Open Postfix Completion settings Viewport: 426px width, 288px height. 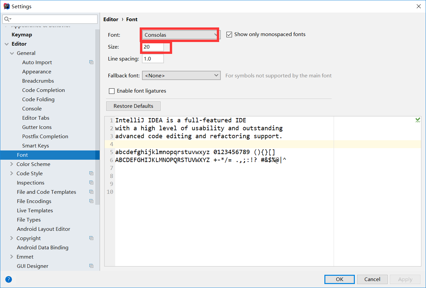point(45,137)
